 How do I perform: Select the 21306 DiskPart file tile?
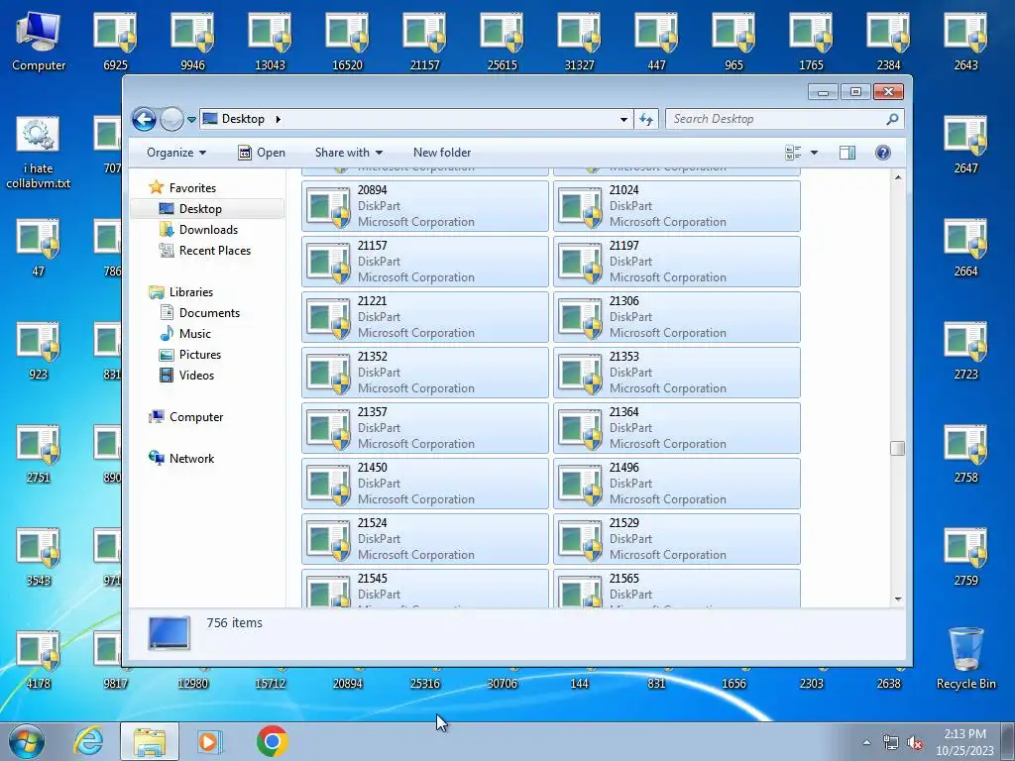pos(676,317)
